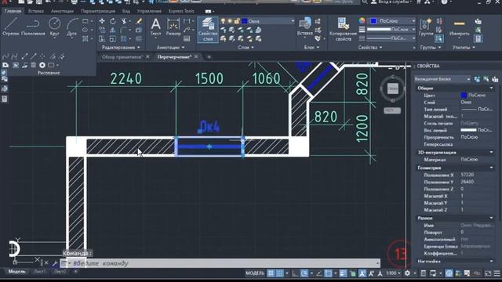Toggle object snap in status bar

(328, 273)
